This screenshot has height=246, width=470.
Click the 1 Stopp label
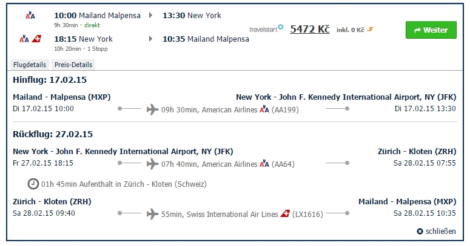98,49
